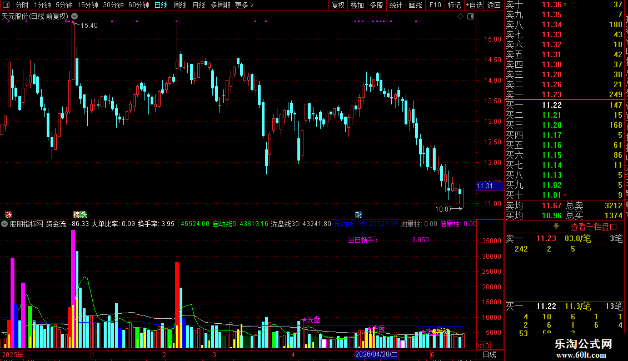Screen dimensions: 628x361
Task: Switch to 60分钟 chart period
Action: [x=138, y=5]
